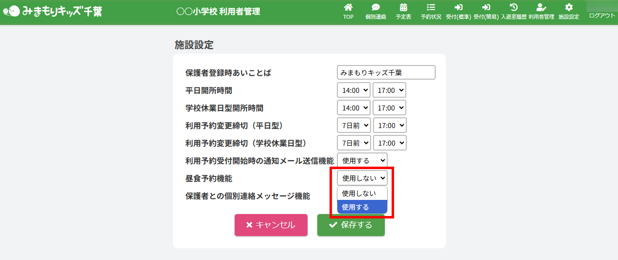Click the 施設設定 gear icon
618x260 pixels.
click(x=569, y=8)
